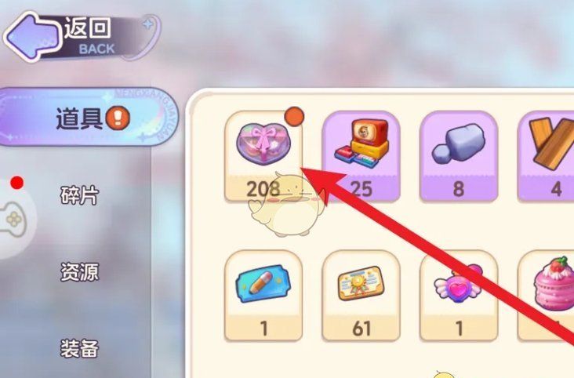Image resolution: width=574 pixels, height=378 pixels.
Task: Go back using the 返回 BACK button
Action: pyautogui.click(x=82, y=36)
